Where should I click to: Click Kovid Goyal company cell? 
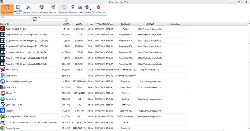point(125,87)
